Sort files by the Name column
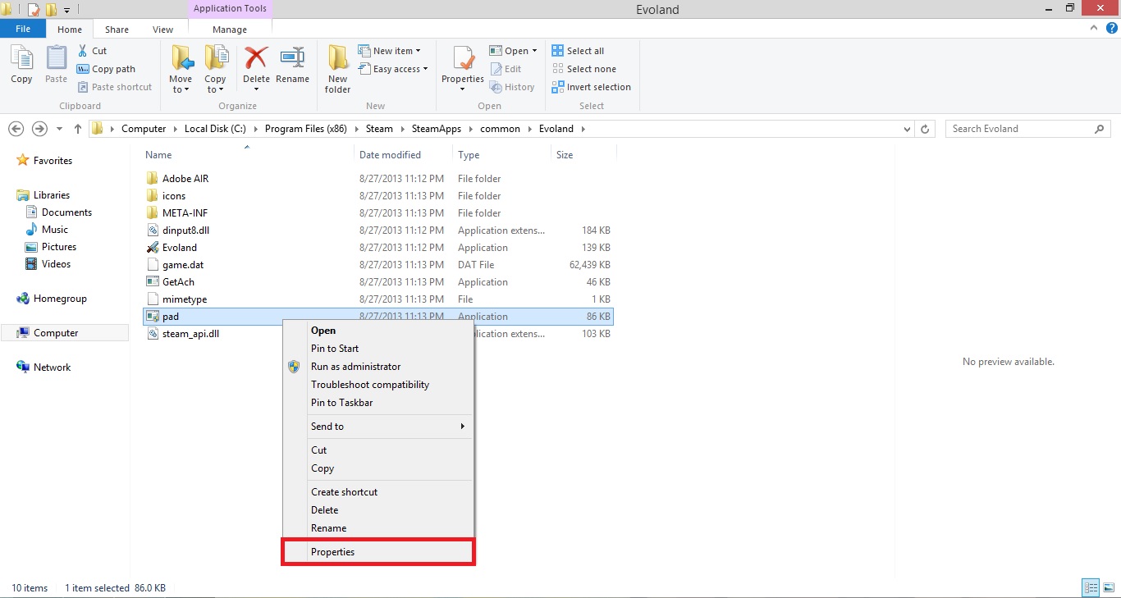 (x=248, y=155)
